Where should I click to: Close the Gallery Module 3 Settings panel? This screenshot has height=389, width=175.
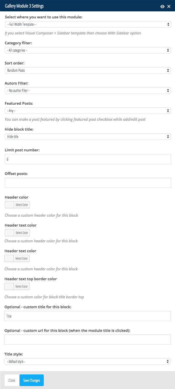pos(169,6)
